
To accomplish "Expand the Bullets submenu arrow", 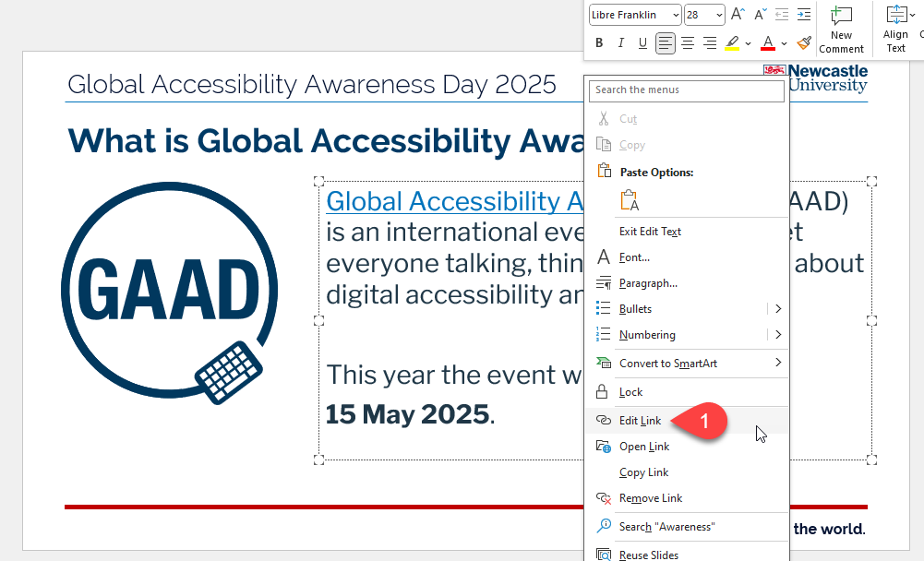I will pos(778,309).
